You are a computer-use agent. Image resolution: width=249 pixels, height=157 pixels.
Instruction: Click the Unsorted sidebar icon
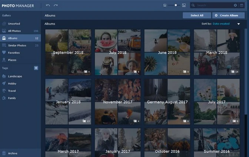[x=4, y=24]
